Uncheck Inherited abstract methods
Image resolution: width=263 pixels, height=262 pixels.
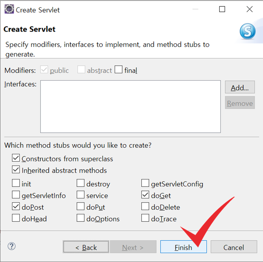(16, 169)
